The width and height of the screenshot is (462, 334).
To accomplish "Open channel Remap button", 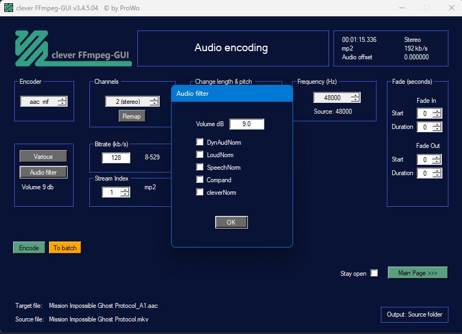I will 132,116.
